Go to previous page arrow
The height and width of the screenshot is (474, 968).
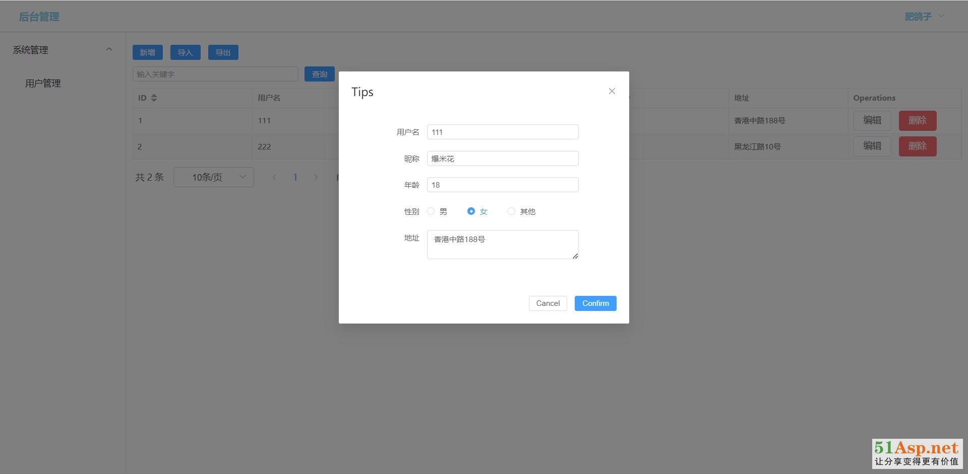click(274, 177)
